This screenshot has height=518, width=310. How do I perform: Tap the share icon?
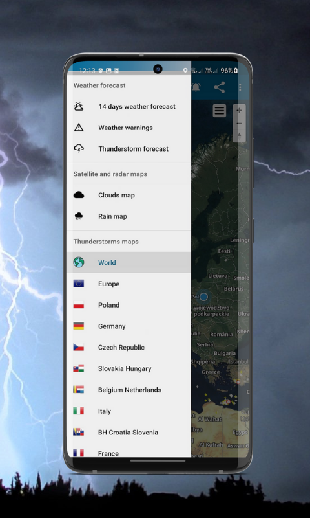coord(220,87)
